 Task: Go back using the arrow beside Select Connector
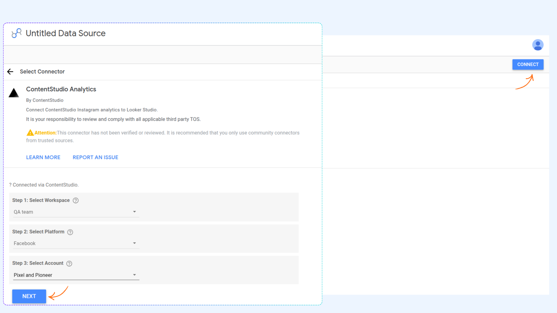[10, 72]
